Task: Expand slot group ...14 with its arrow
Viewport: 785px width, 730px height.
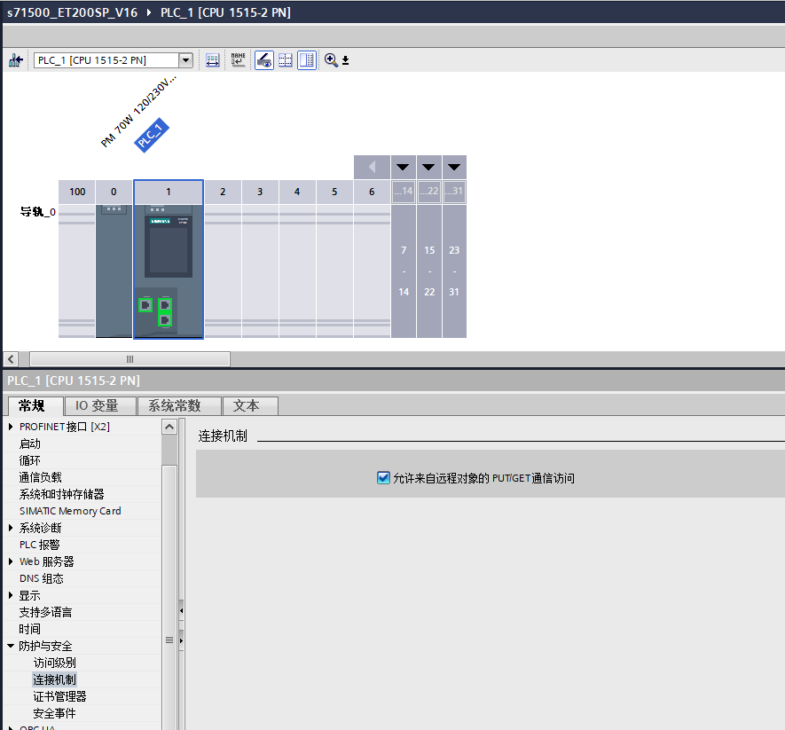Action: pyautogui.click(x=403, y=167)
